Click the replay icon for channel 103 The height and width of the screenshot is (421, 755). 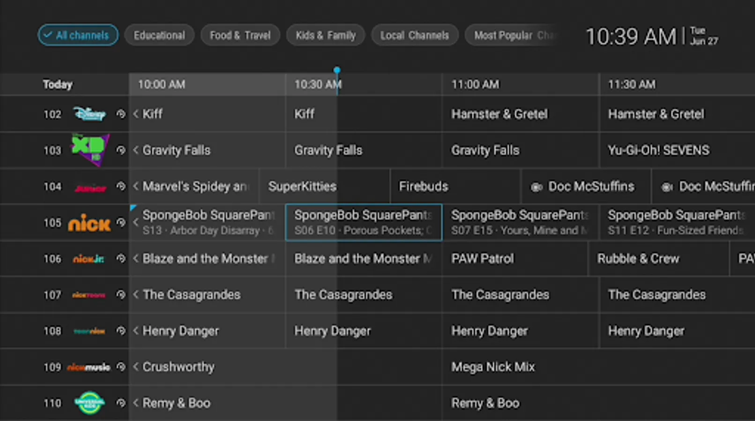coord(121,150)
